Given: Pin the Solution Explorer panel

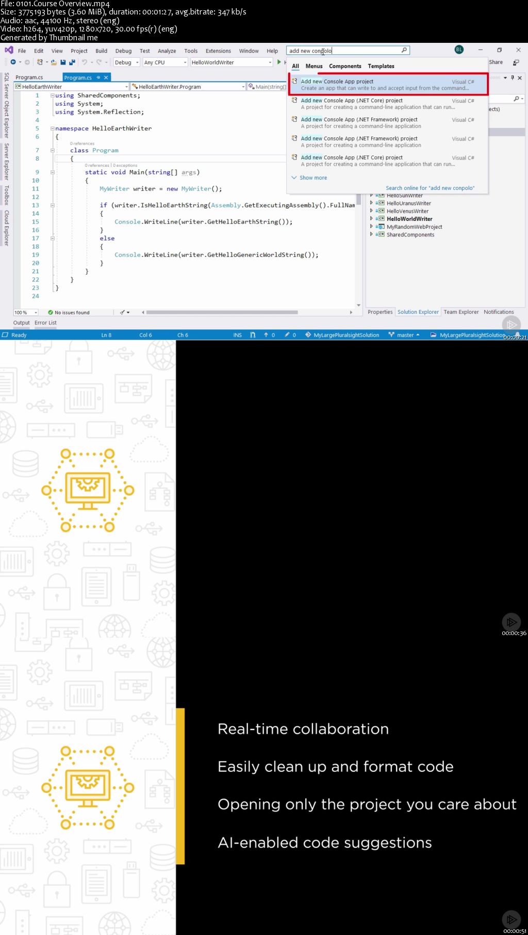Looking at the screenshot, I should (512, 77).
